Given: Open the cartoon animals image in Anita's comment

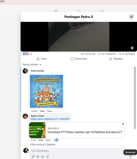Looking at the screenshot, I should click(x=46, y=91).
